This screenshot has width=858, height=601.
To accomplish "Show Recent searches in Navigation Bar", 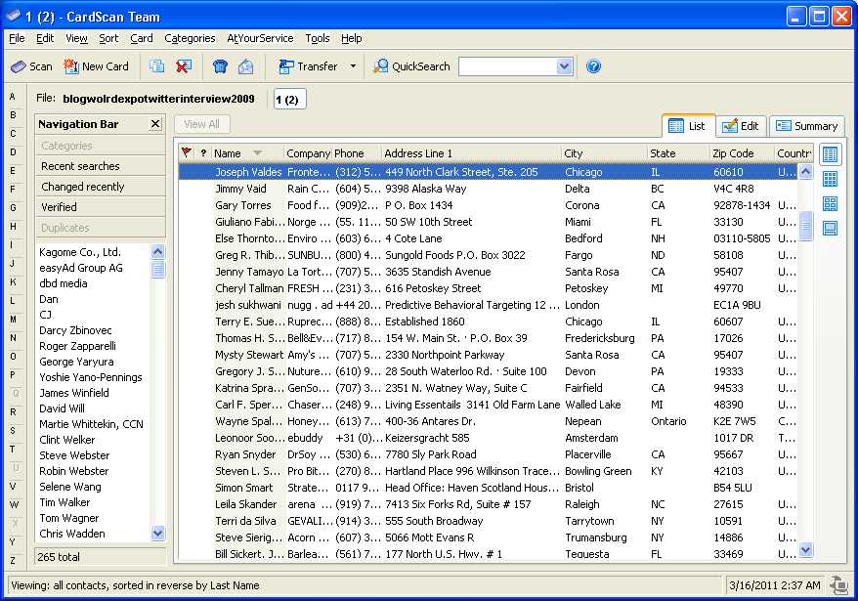I will point(100,166).
